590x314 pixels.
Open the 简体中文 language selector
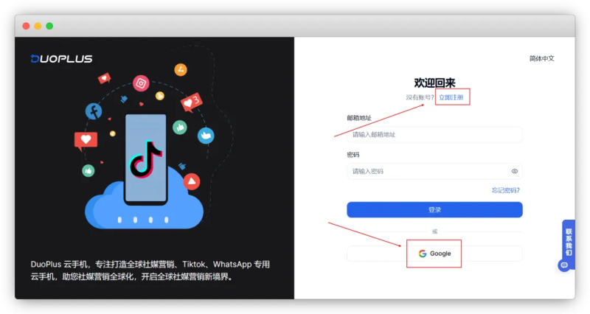click(541, 58)
